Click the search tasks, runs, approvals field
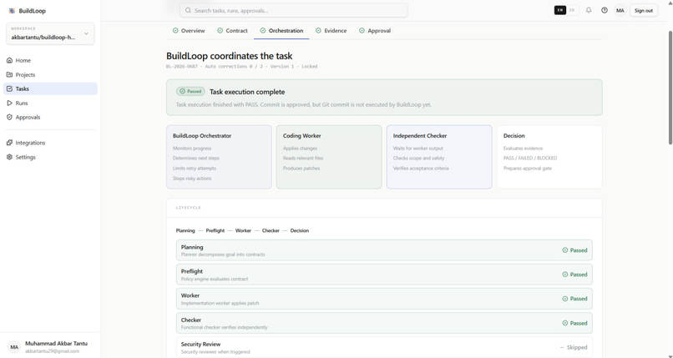673x358 pixels. pyautogui.click(x=294, y=10)
